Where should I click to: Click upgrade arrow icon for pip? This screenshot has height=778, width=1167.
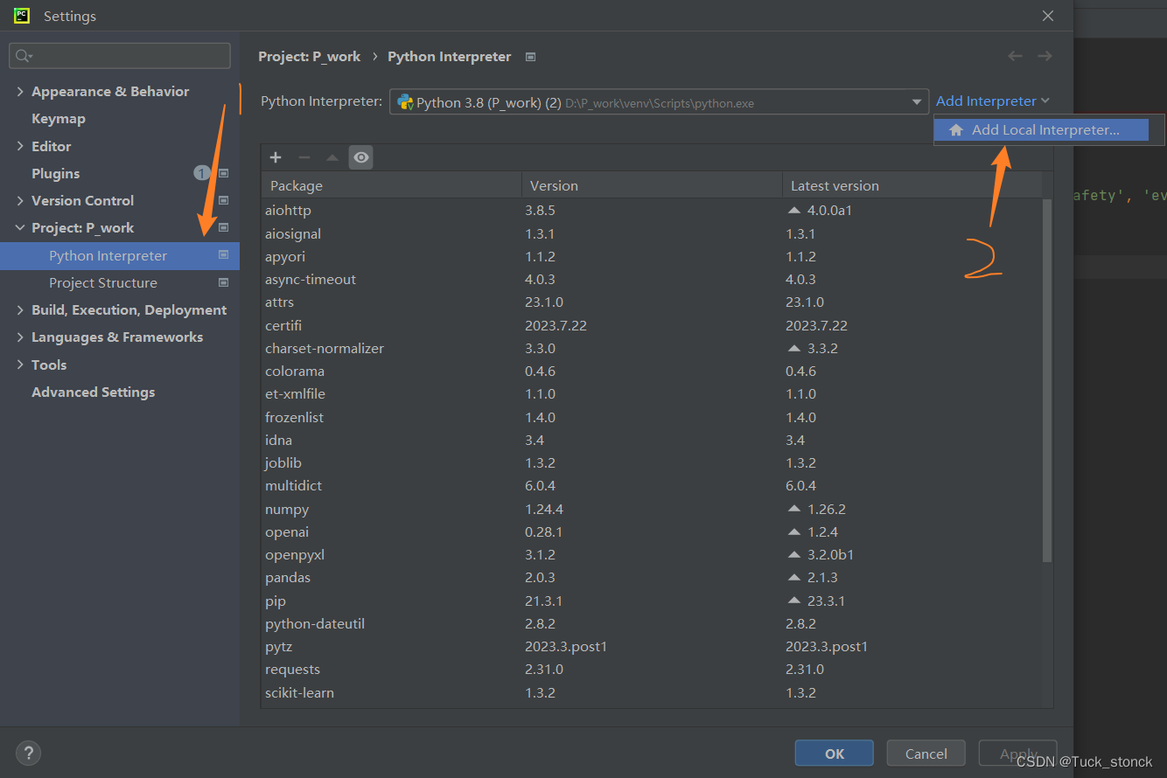794,601
